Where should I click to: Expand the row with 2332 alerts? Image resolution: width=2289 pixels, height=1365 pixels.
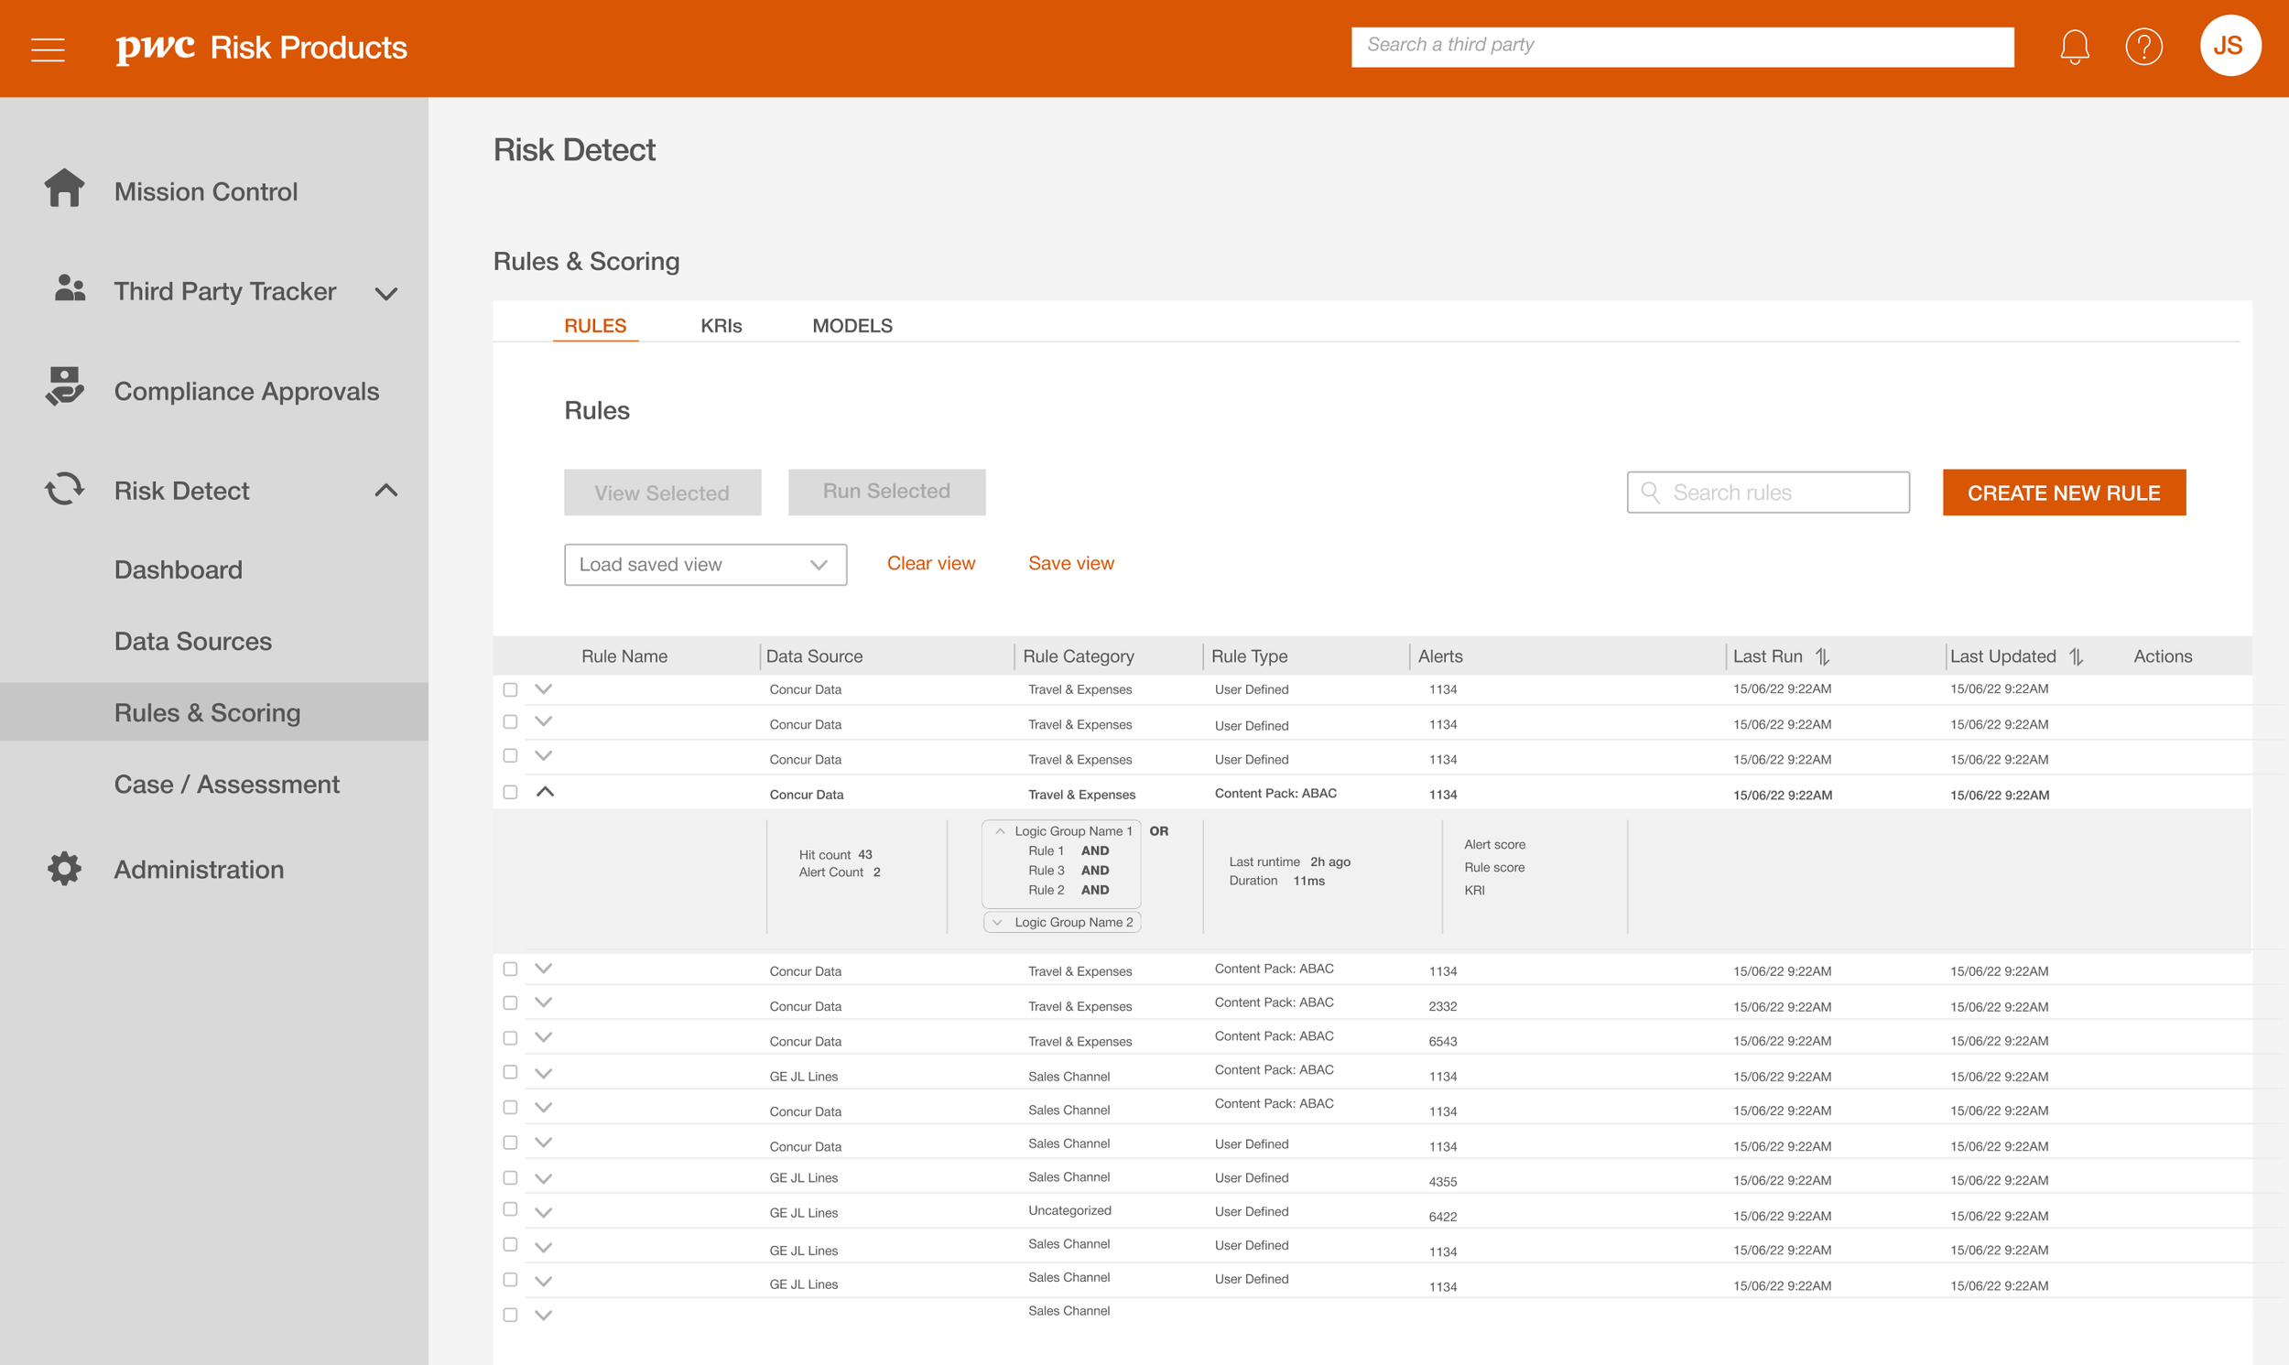click(544, 1002)
